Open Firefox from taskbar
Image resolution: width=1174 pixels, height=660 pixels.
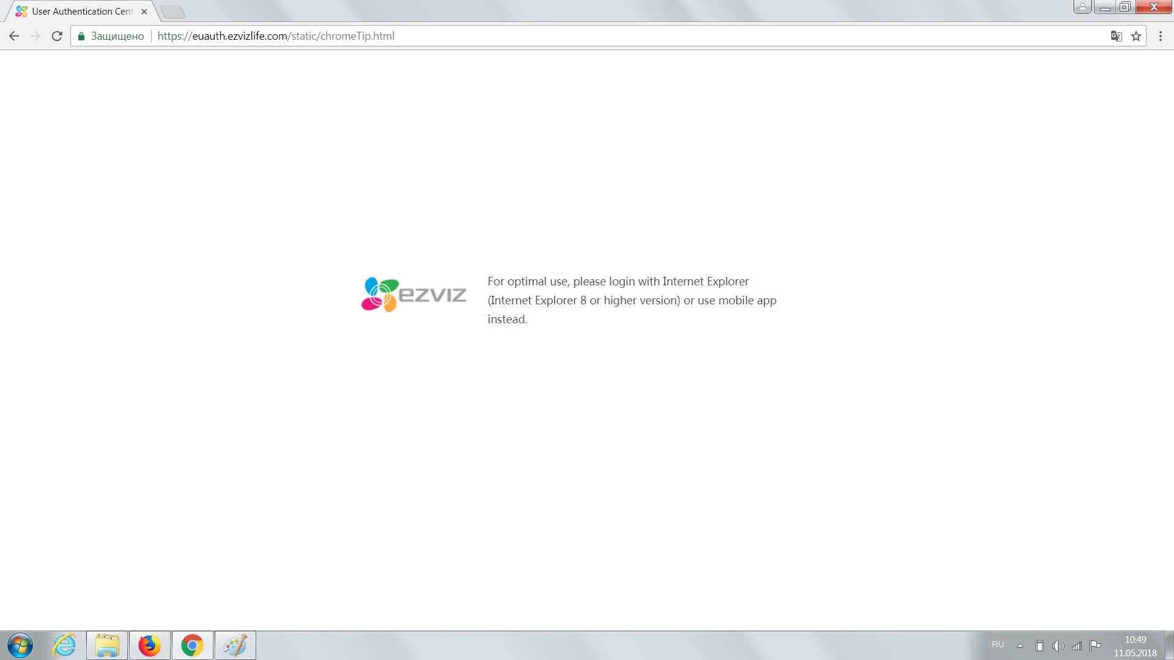tap(150, 645)
